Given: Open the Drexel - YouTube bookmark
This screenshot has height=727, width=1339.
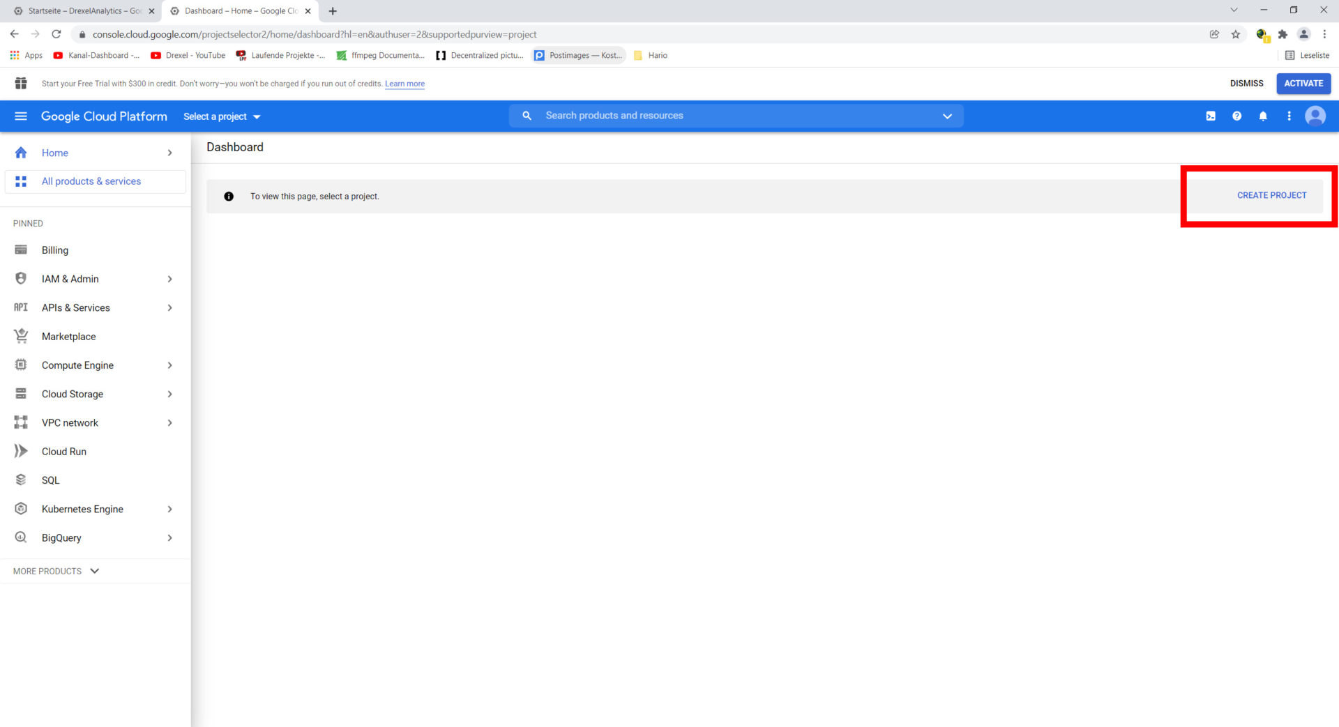Looking at the screenshot, I should click(x=188, y=55).
